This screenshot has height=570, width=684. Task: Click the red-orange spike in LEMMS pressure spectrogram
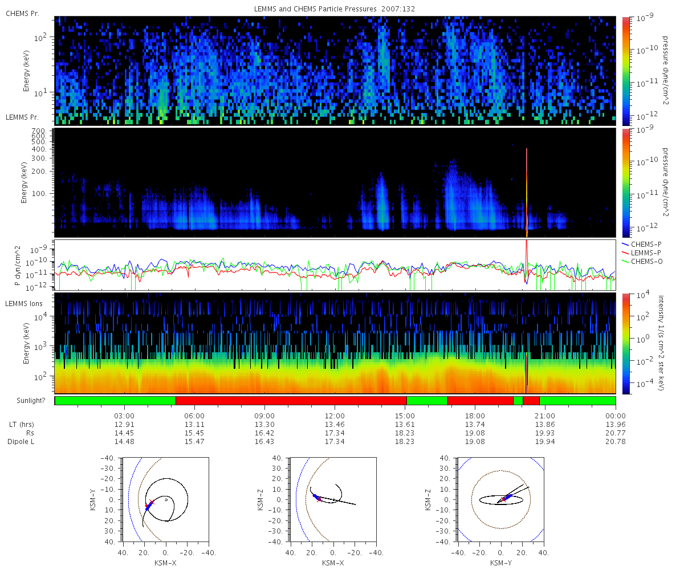[527, 193]
